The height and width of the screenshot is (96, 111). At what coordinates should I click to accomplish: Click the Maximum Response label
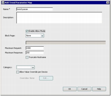coord(14,53)
